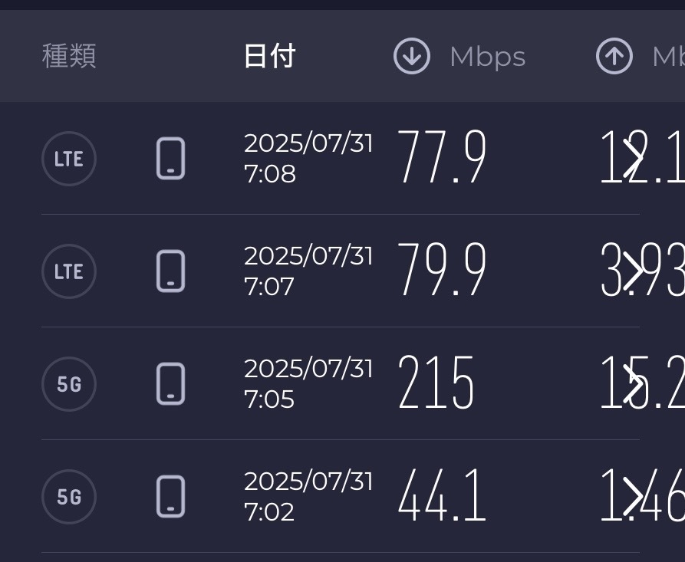Click the phone device icon in the 7:02 row
This screenshot has width=685, height=562.
tap(170, 497)
